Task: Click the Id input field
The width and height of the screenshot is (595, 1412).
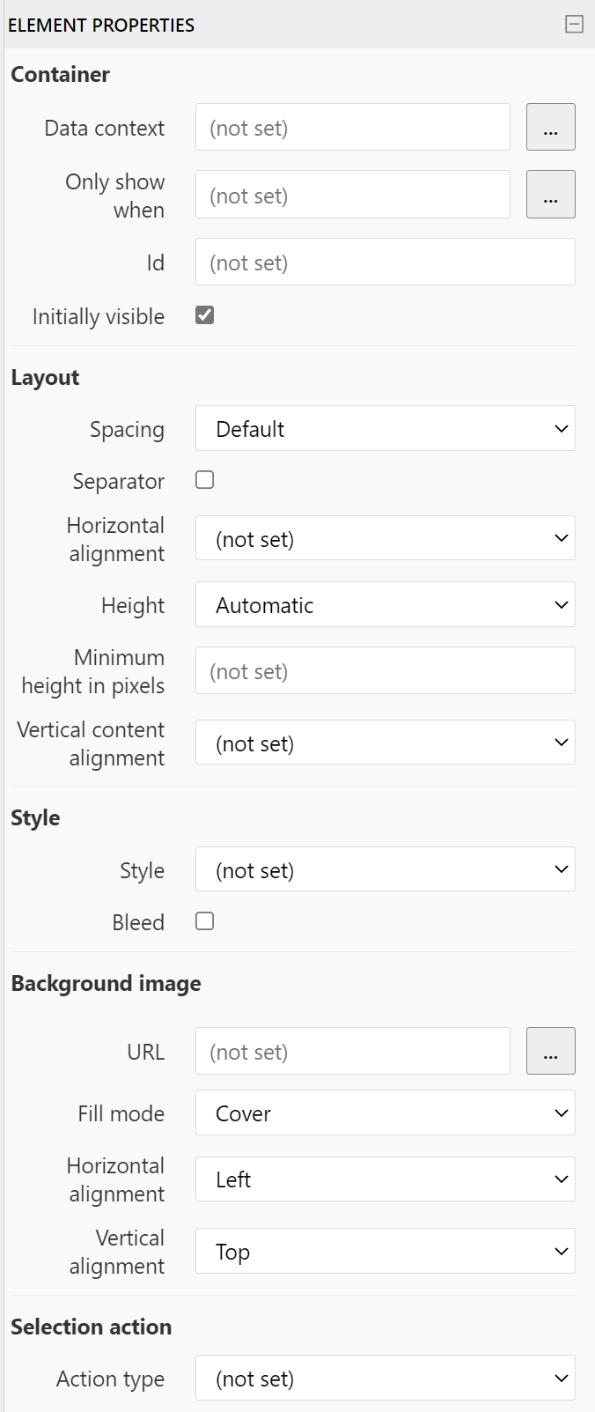Action: 386,262
